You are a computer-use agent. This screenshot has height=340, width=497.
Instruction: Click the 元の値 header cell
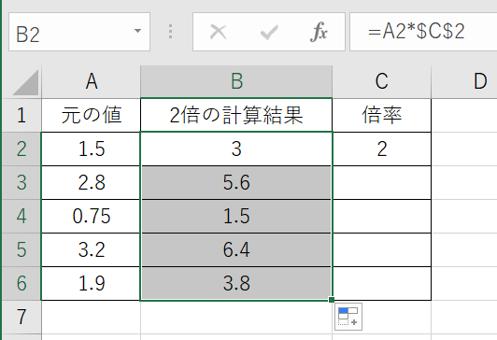[92, 115]
